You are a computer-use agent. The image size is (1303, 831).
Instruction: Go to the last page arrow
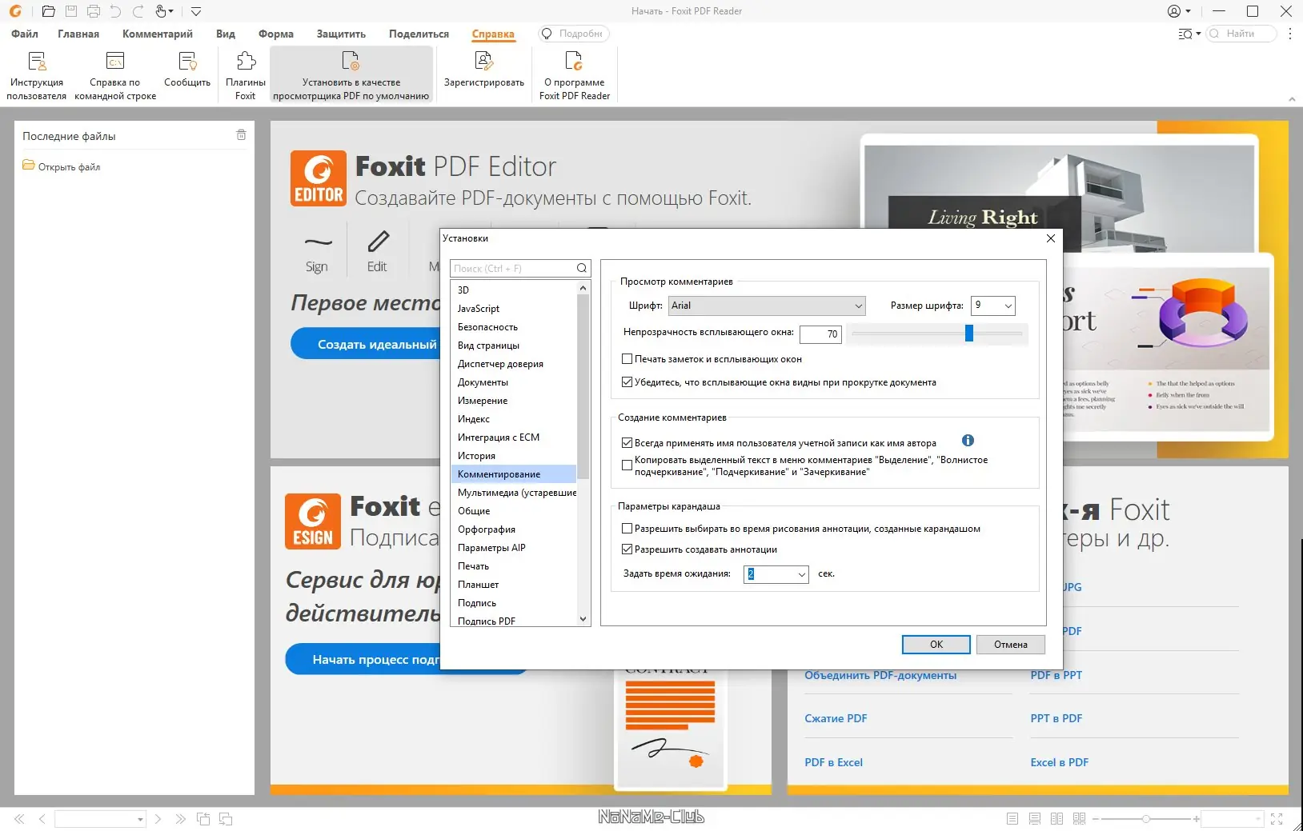180,819
